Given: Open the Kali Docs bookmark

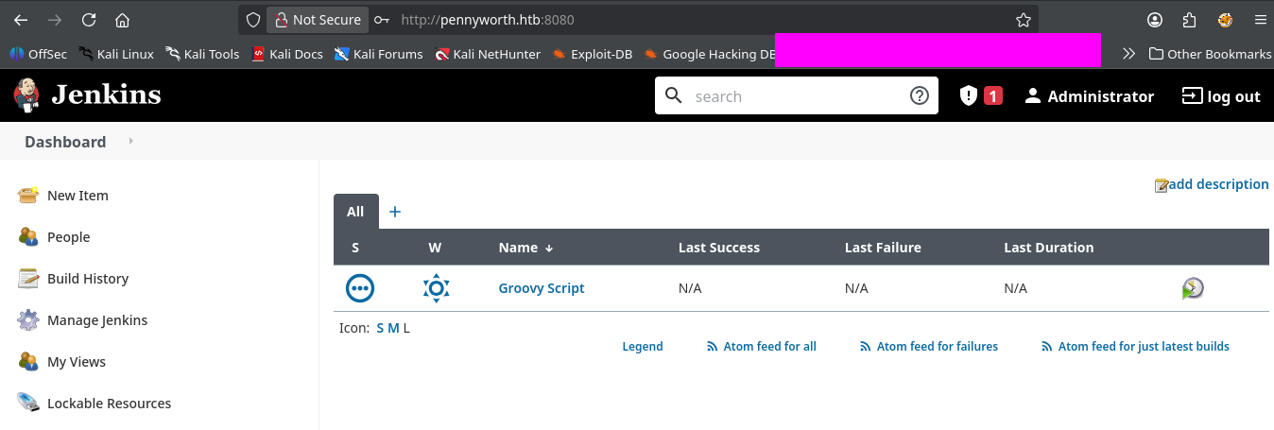Looking at the screenshot, I should [x=287, y=54].
